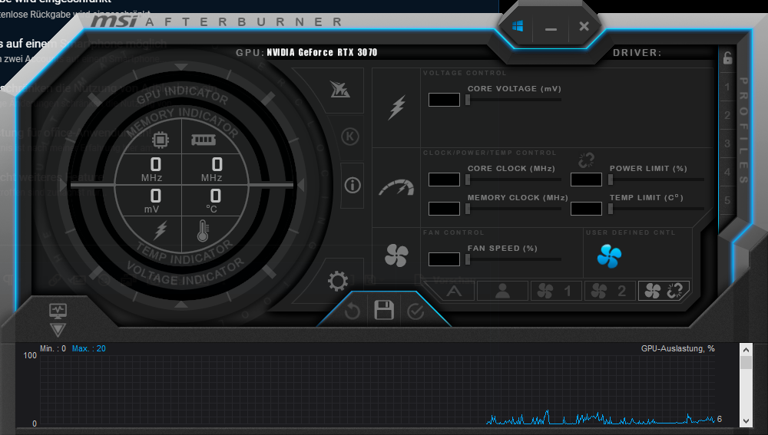Collapse monitor with the down triangle

58,330
